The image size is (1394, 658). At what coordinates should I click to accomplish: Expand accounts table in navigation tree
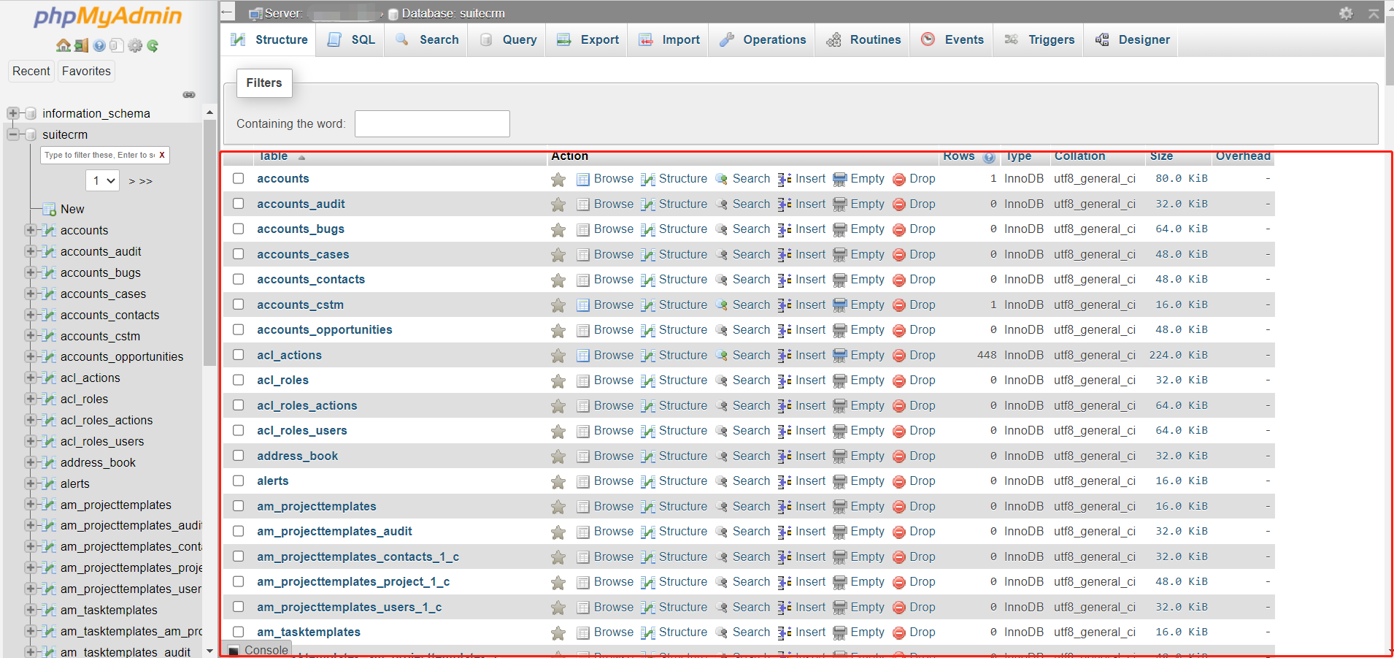pyautogui.click(x=31, y=230)
